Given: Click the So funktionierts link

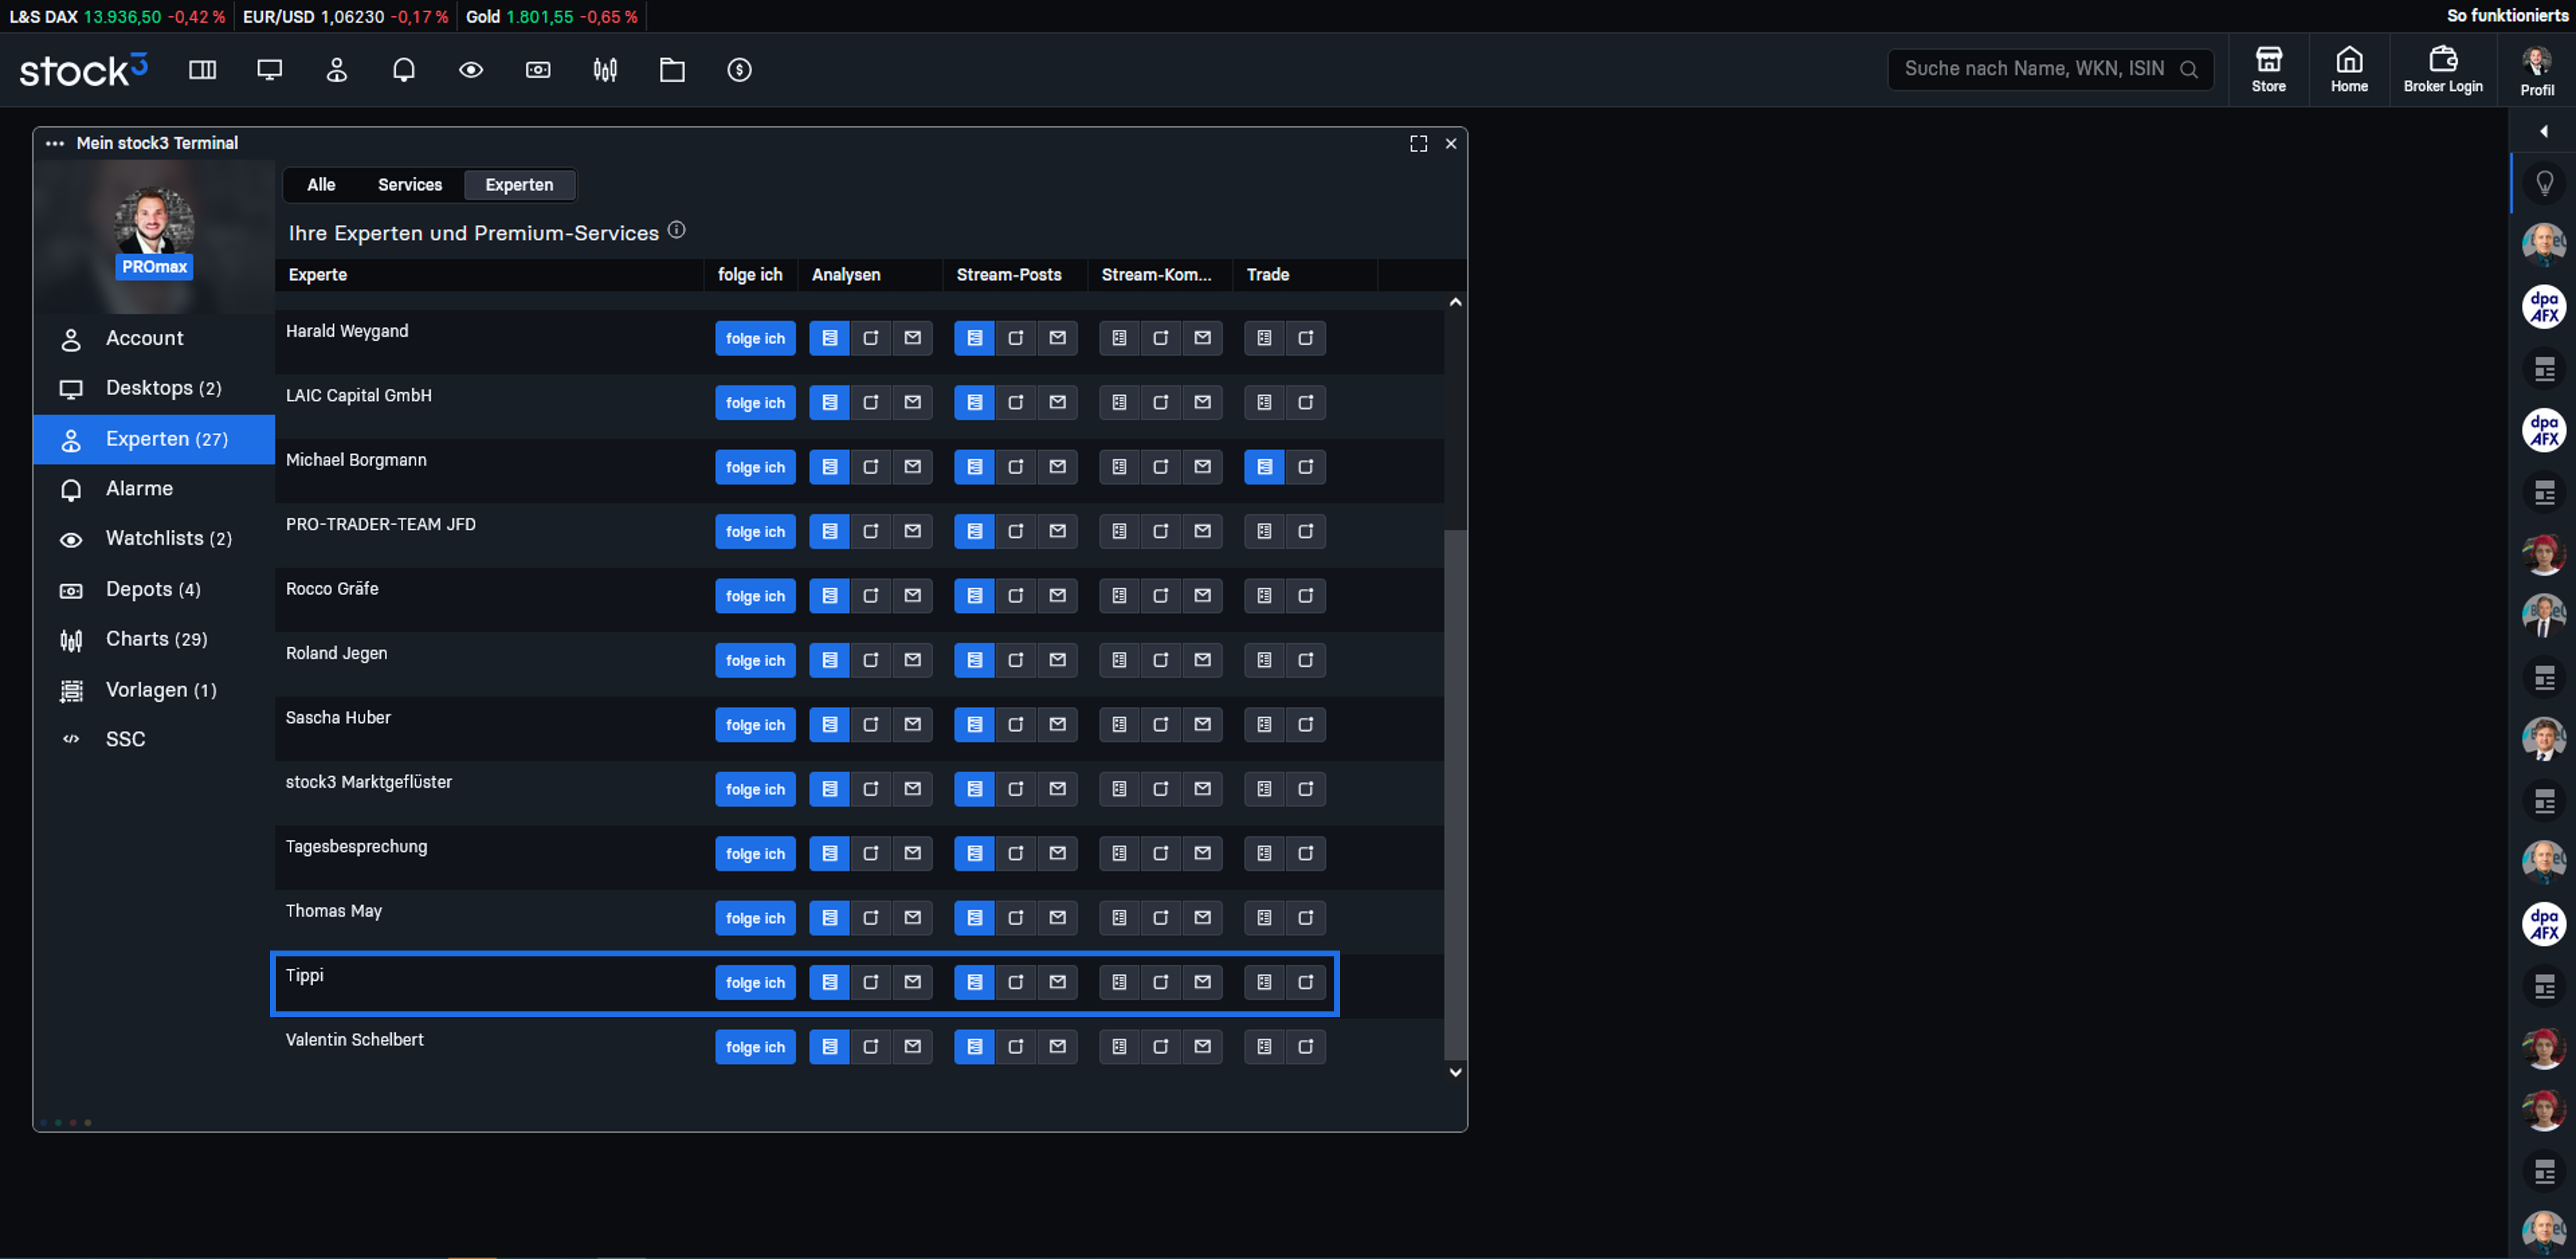Looking at the screenshot, I should tap(2507, 16).
